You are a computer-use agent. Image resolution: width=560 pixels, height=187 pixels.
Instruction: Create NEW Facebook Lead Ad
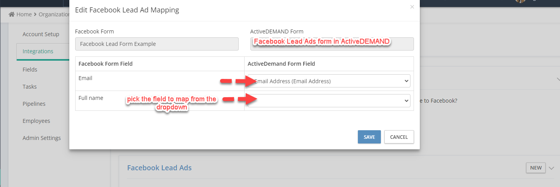(x=536, y=168)
